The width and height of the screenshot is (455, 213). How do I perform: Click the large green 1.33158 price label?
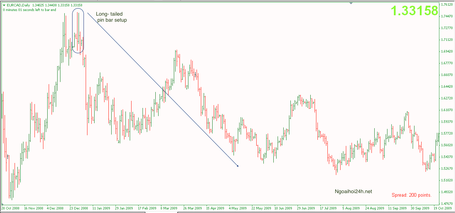[414, 11]
